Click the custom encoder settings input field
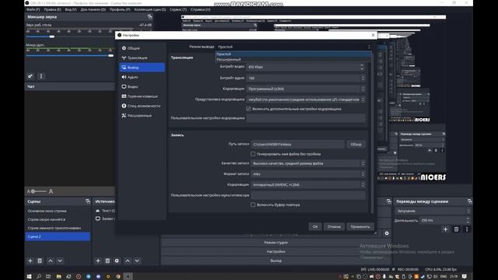The image size is (498, 280). point(306,118)
